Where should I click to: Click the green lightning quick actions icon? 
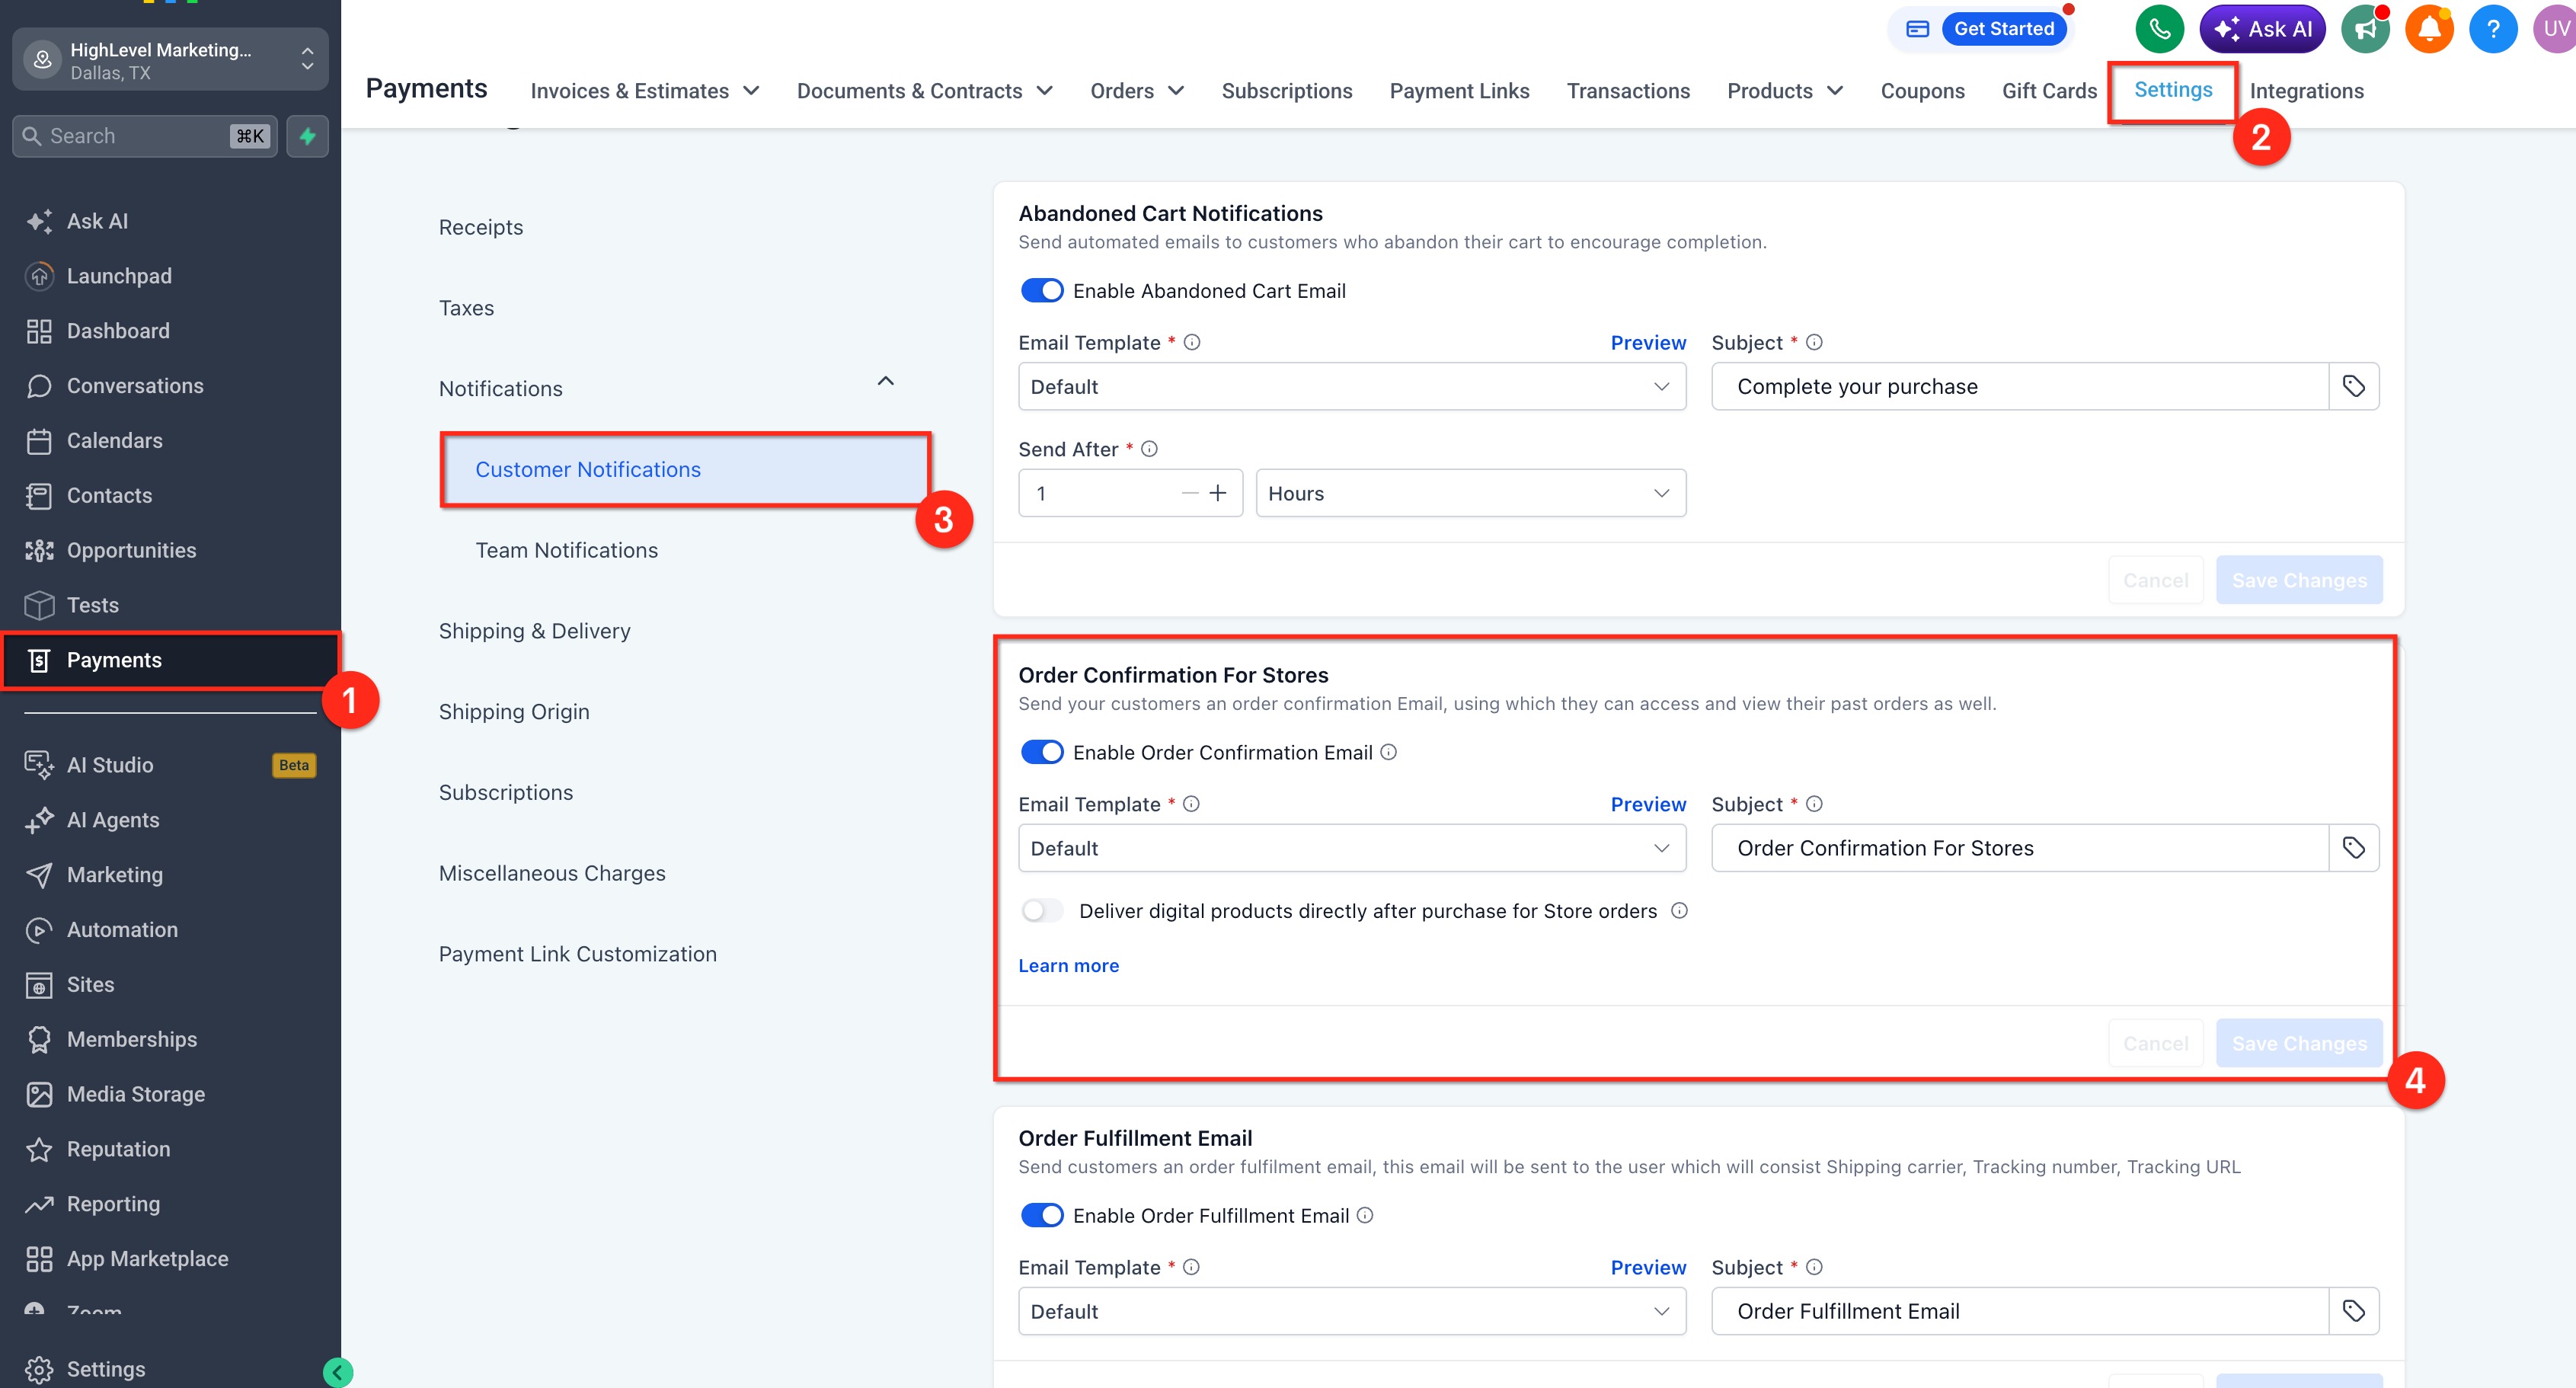307,136
